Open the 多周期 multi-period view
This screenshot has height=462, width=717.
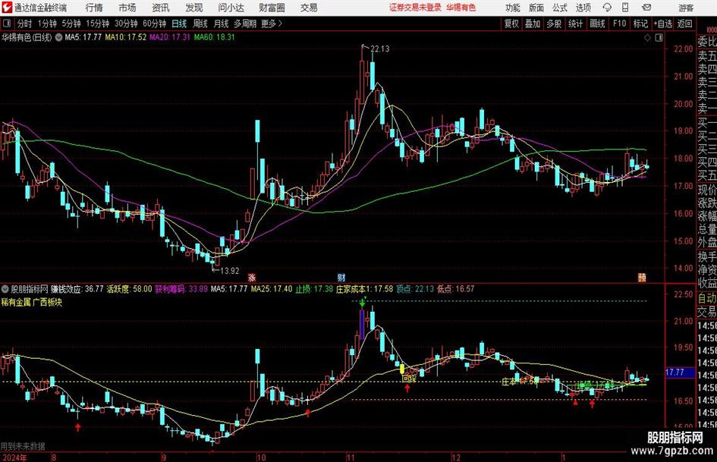(245, 24)
